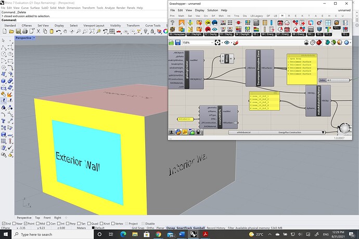Image resolution: width=359 pixels, height=239 pixels.
Task: Open the Grasshopper zoom percentage dropdown
Action: click(x=212, y=43)
